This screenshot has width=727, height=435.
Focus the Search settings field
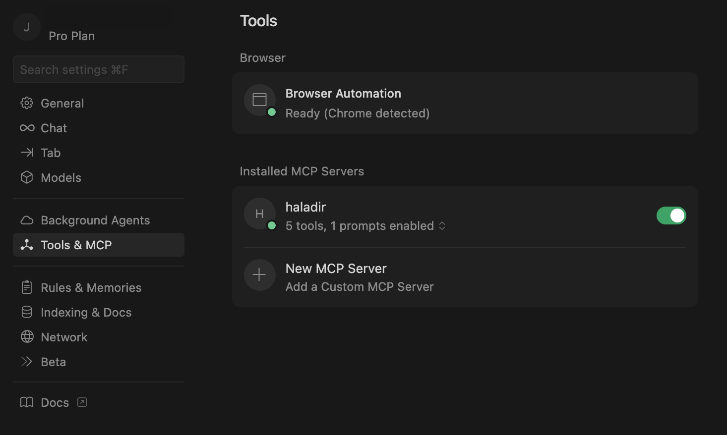pos(98,69)
